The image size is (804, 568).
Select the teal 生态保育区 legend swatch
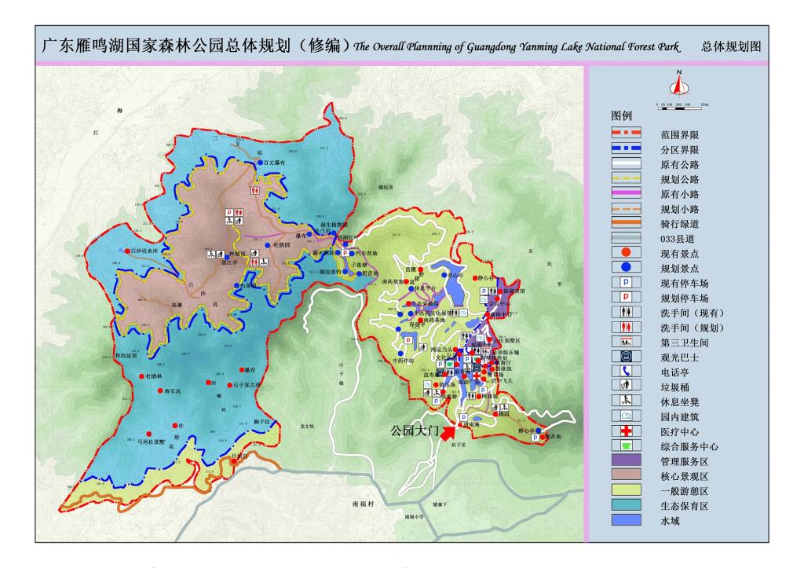click(x=626, y=505)
